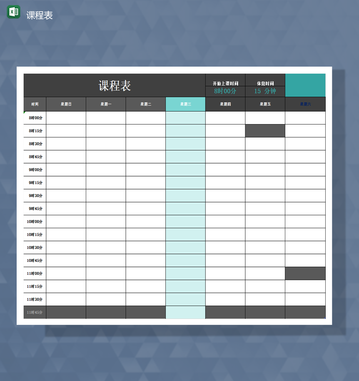The width and height of the screenshot is (359, 381).
Task: Select the 11时45分 bottom row label
Action: [x=34, y=312]
